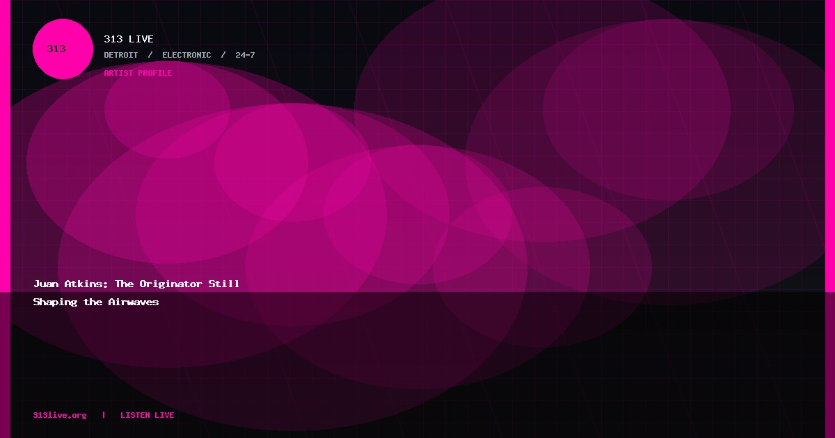Click the pink 313 circle logo
Viewport: 835px width, 438px height.
(63, 49)
